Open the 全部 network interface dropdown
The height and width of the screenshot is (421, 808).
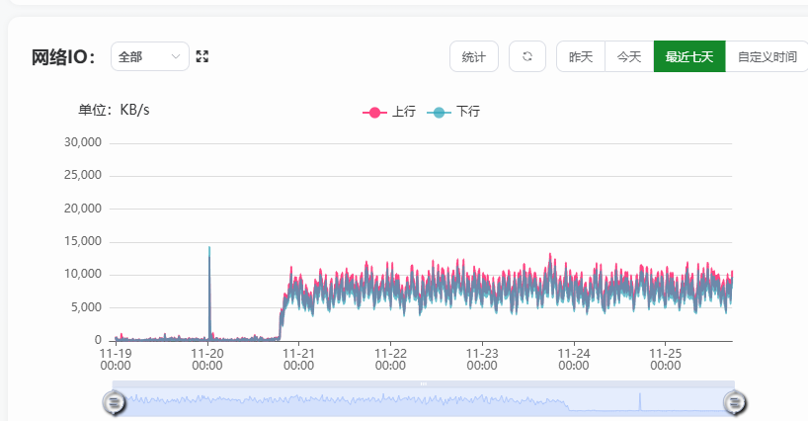(149, 57)
